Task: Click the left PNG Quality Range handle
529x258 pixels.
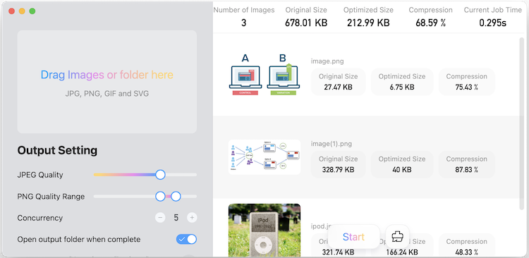Action: [x=160, y=196]
